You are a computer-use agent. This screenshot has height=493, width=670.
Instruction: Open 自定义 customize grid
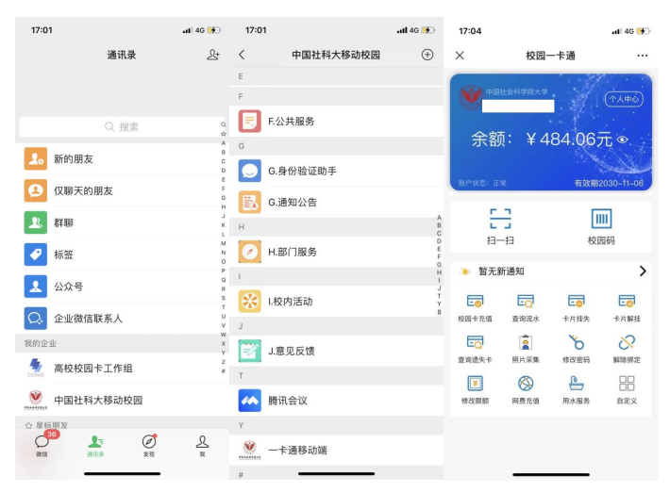pos(627,390)
